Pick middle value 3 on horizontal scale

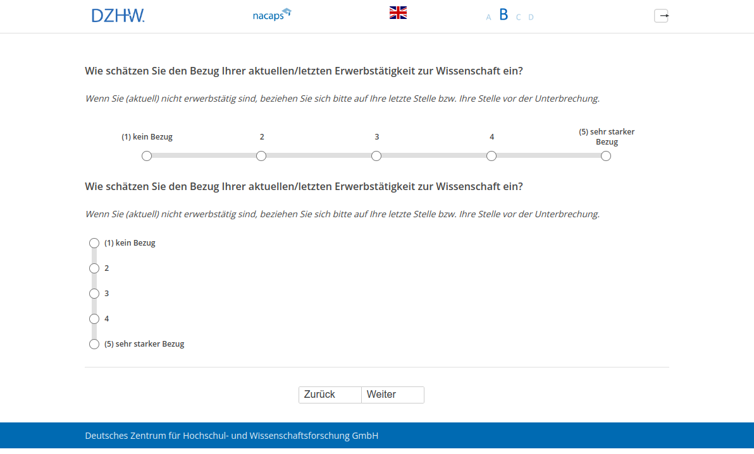376,156
